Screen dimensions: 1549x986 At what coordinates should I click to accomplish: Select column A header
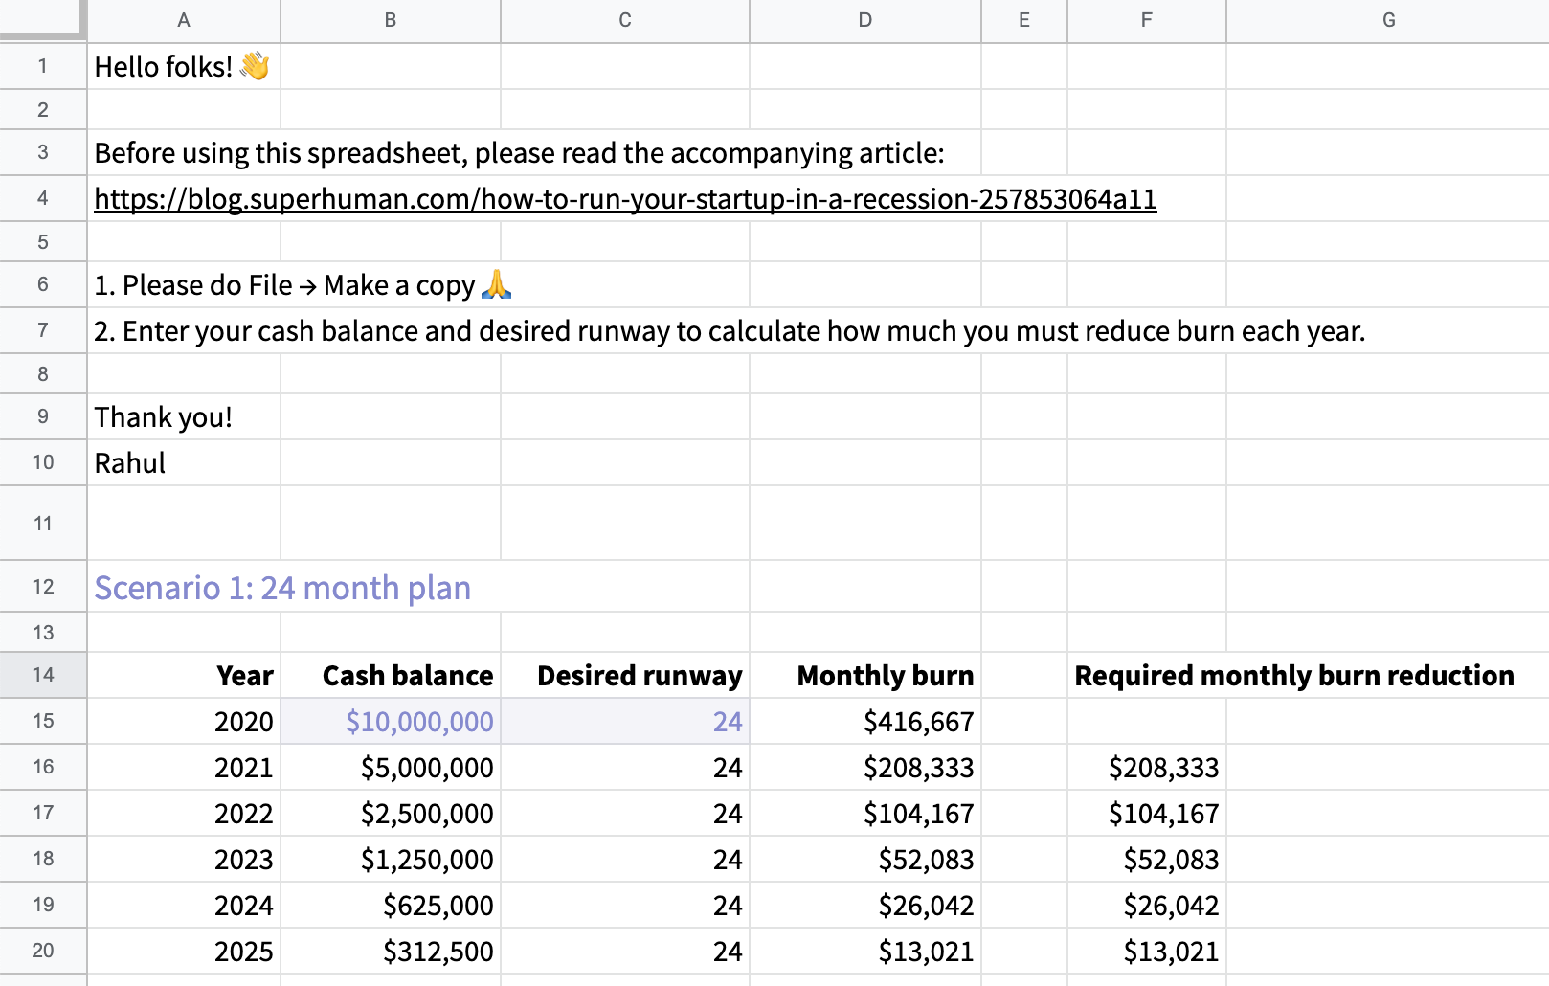pyautogui.click(x=184, y=20)
